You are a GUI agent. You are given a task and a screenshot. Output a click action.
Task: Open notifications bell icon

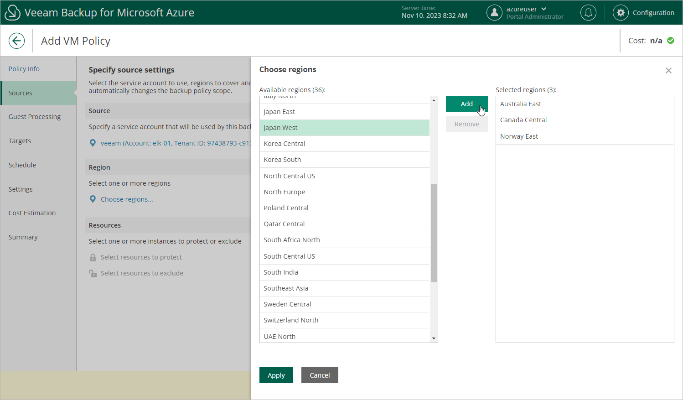[x=588, y=12]
